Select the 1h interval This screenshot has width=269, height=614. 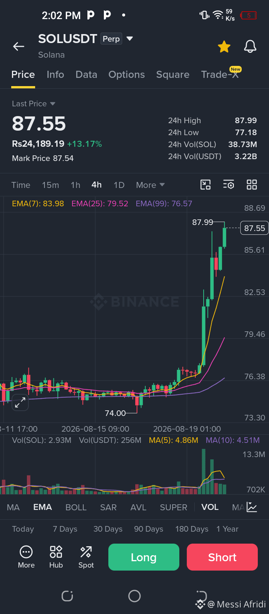(x=75, y=185)
